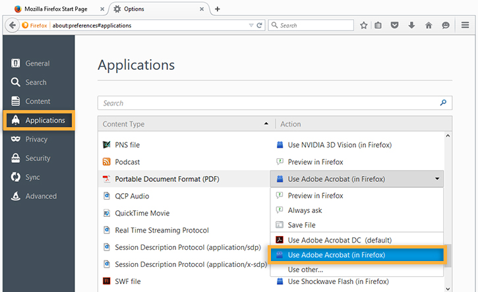Click the back arrow button

(12, 25)
